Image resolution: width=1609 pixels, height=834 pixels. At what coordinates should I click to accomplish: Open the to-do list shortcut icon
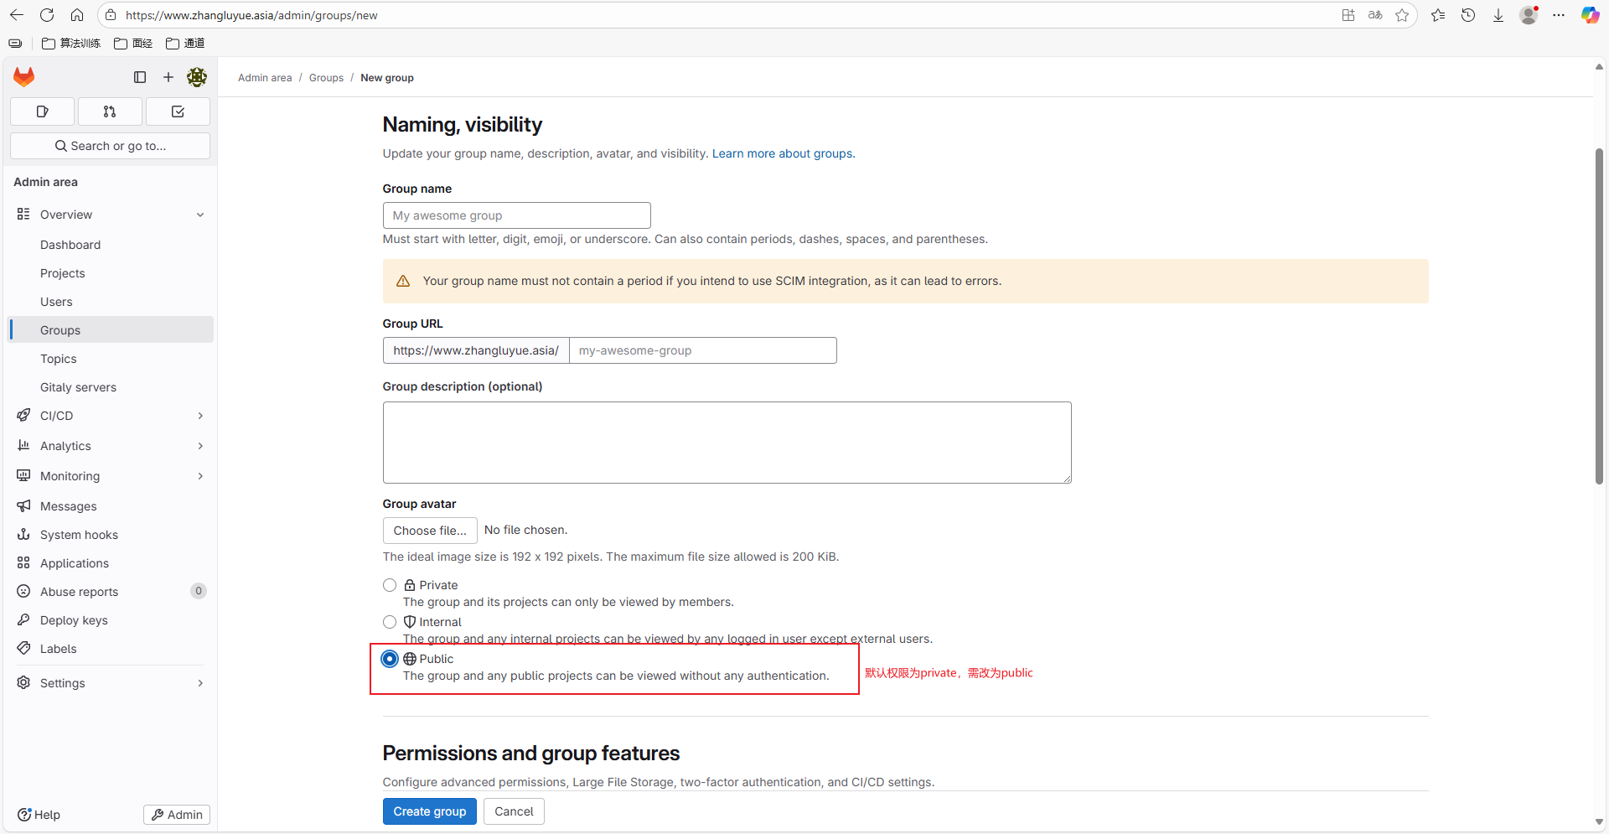click(178, 111)
